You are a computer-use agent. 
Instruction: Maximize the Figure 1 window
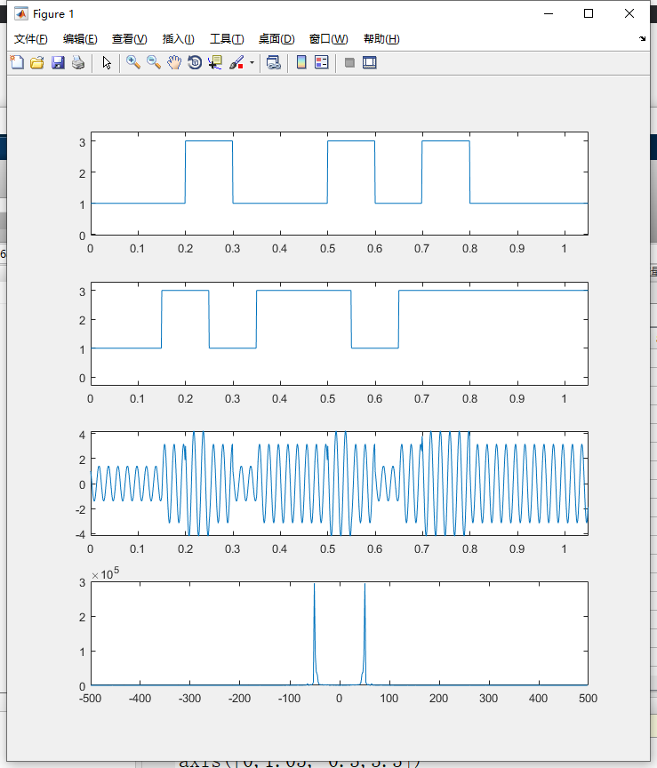coord(589,13)
